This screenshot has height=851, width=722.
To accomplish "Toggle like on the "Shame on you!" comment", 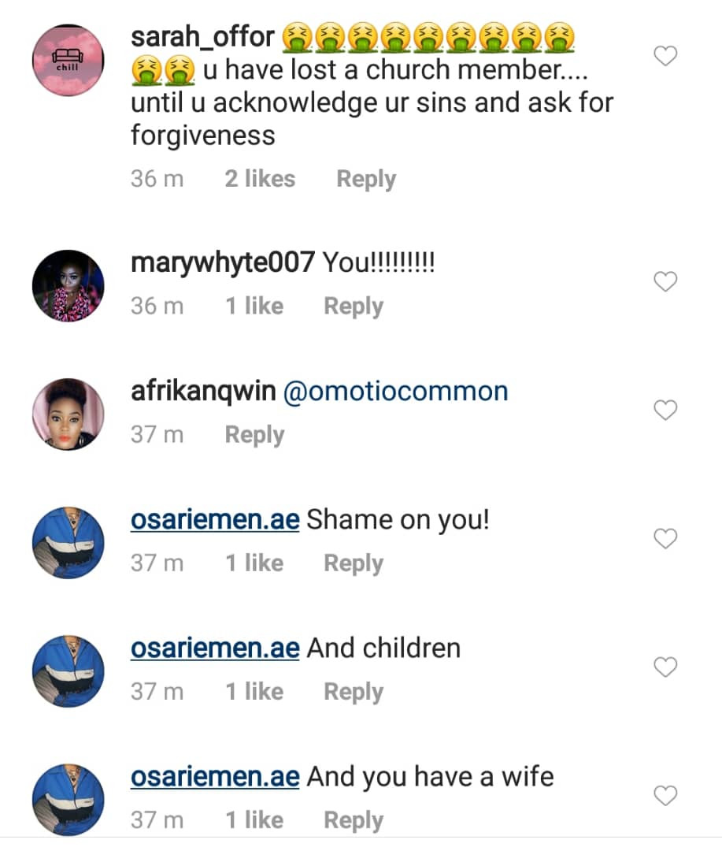I will point(666,539).
